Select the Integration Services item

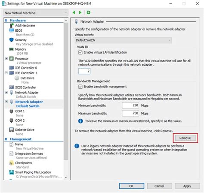tap(29, 154)
